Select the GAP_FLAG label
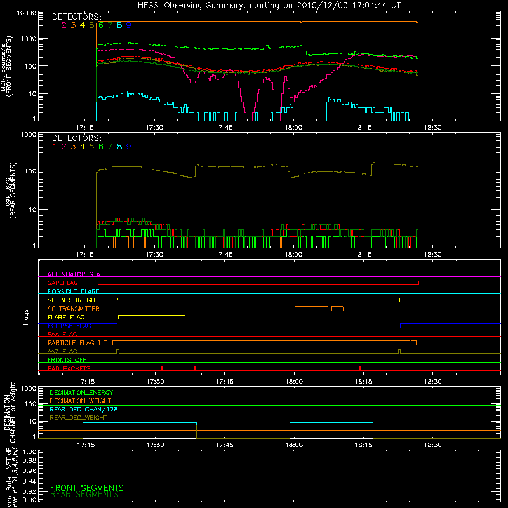The image size is (508, 508). pyautogui.click(x=63, y=283)
